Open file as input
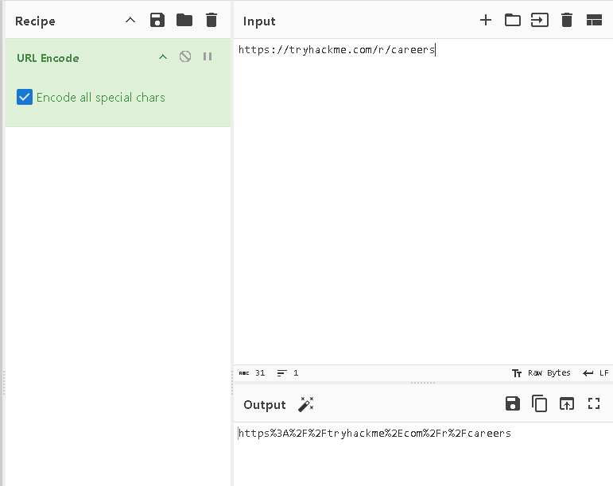This screenshot has height=486, width=613. click(540, 21)
